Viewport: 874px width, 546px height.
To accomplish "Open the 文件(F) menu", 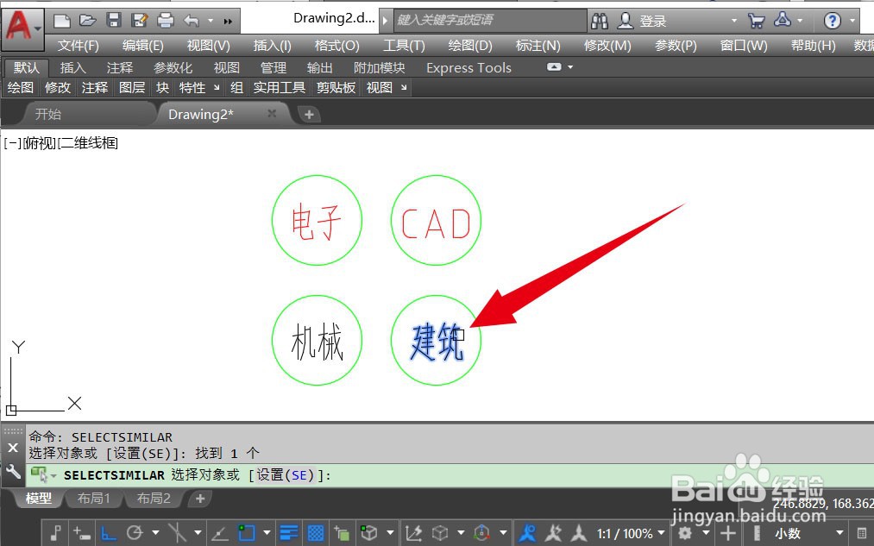I will click(78, 46).
